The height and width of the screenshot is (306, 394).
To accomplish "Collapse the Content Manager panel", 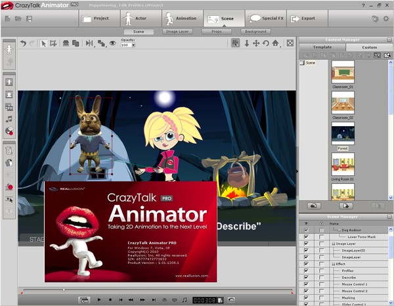I will click(389, 39).
